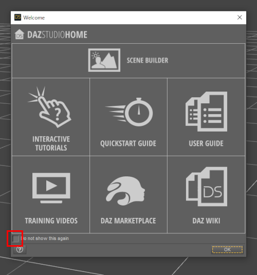
Task: Open Interactive Tutorials via the pointing hand icon
Action: click(x=49, y=107)
